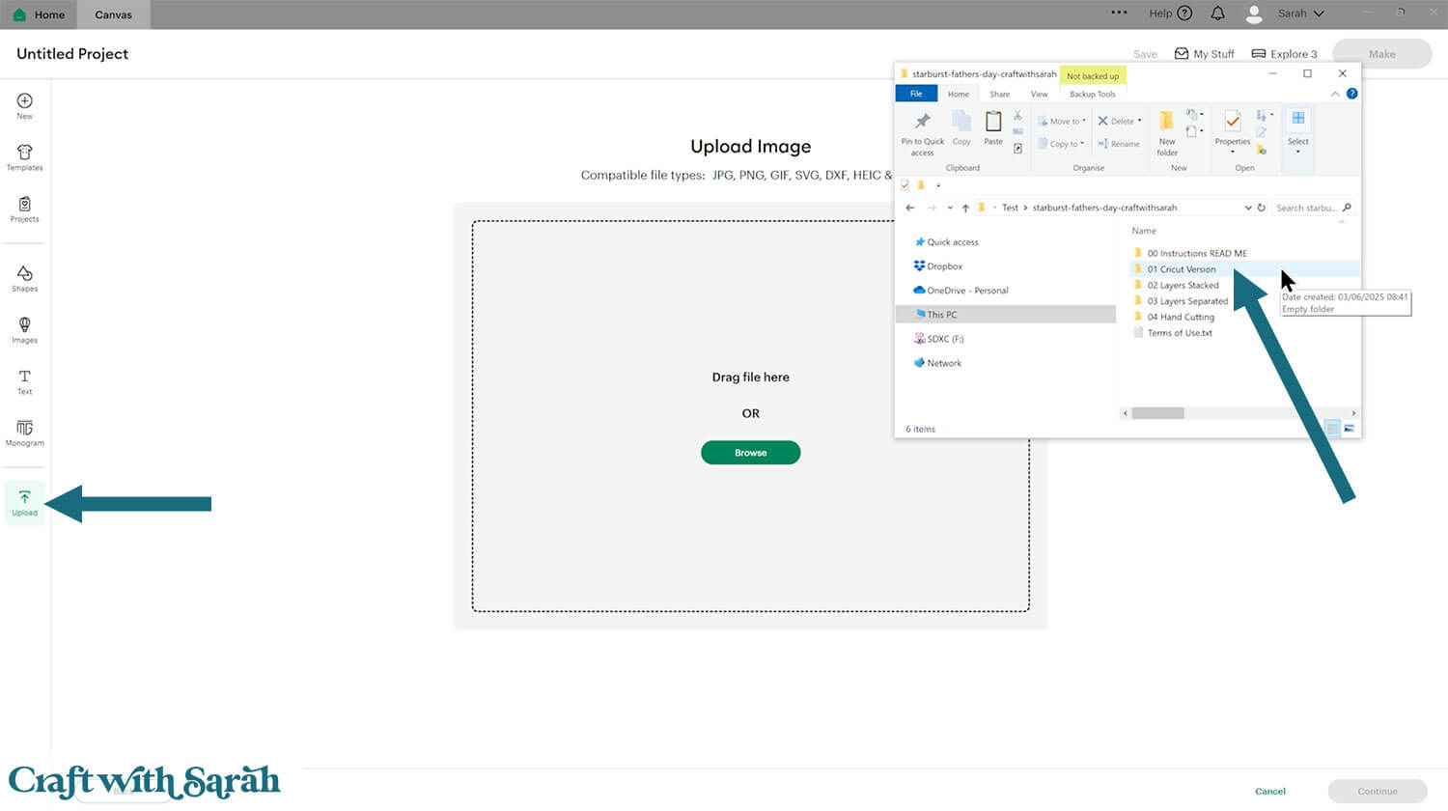The height and width of the screenshot is (811, 1448).
Task: Refresh the Explorer folder view
Action: 1261,208
